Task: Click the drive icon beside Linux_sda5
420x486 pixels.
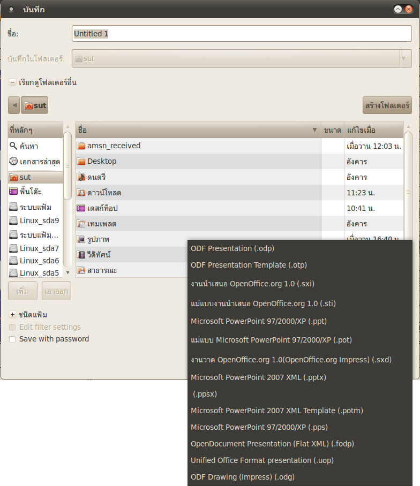Action: click(13, 273)
